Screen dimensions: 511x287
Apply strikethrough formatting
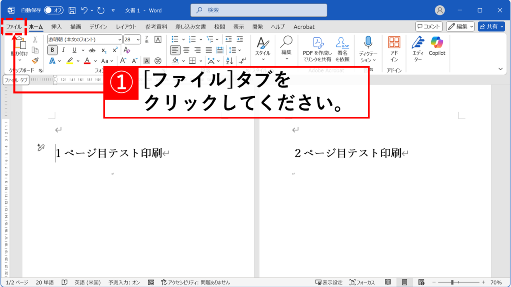coord(92,50)
